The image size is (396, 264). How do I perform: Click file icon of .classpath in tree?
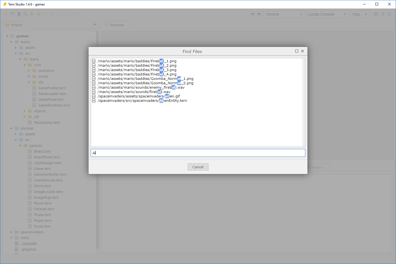[x=17, y=243]
